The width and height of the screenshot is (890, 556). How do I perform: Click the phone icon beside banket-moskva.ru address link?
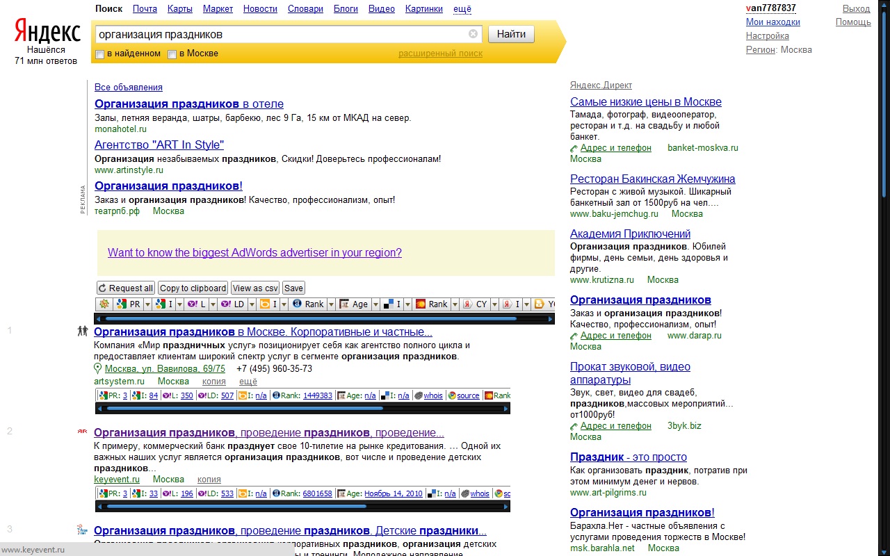click(x=574, y=148)
